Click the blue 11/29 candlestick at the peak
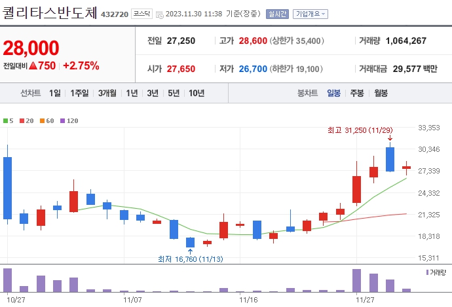Image resolution: width=452 pixels, height=307 pixels. tap(390, 159)
